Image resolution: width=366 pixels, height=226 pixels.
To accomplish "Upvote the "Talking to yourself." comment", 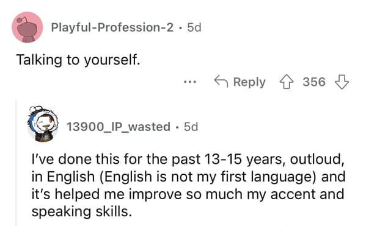I will (x=287, y=82).
